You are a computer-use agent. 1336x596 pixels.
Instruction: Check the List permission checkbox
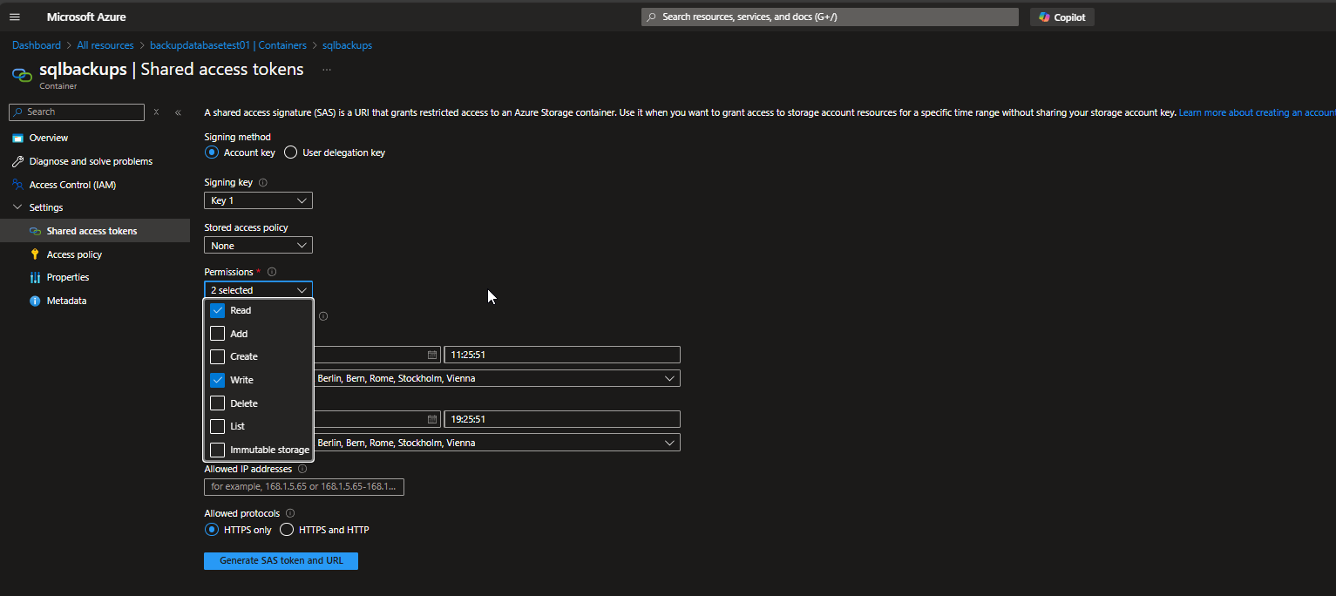(x=218, y=426)
